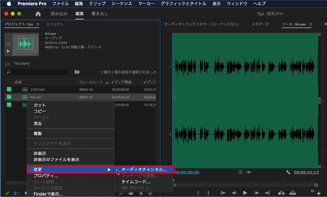The width and height of the screenshot is (327, 197).
Task: Play the NA.wav source clip
Action: (245, 193)
